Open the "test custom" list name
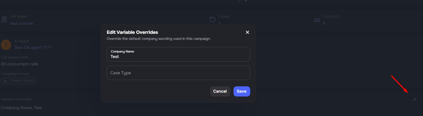Viewport: 423px width, 116px height. [x=22, y=23]
